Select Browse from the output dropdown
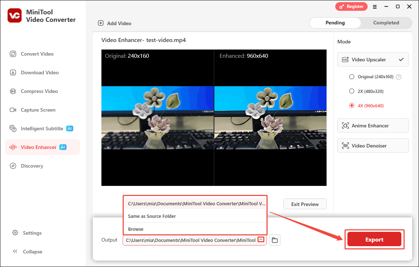This screenshot has height=267, width=419. pyautogui.click(x=136, y=229)
